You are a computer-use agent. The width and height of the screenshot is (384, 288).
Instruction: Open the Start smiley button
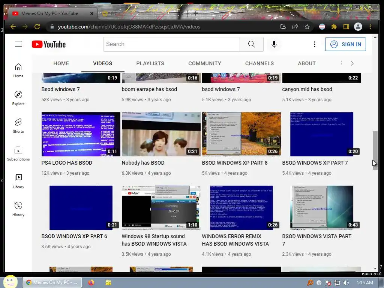point(10,282)
